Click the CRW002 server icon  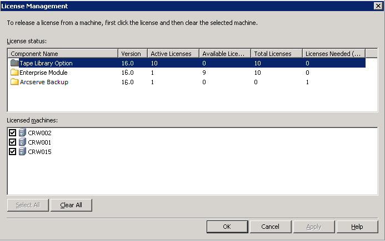coord(22,132)
